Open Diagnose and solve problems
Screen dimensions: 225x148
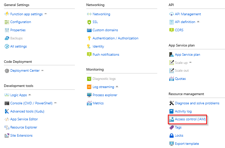[x=197, y=103]
